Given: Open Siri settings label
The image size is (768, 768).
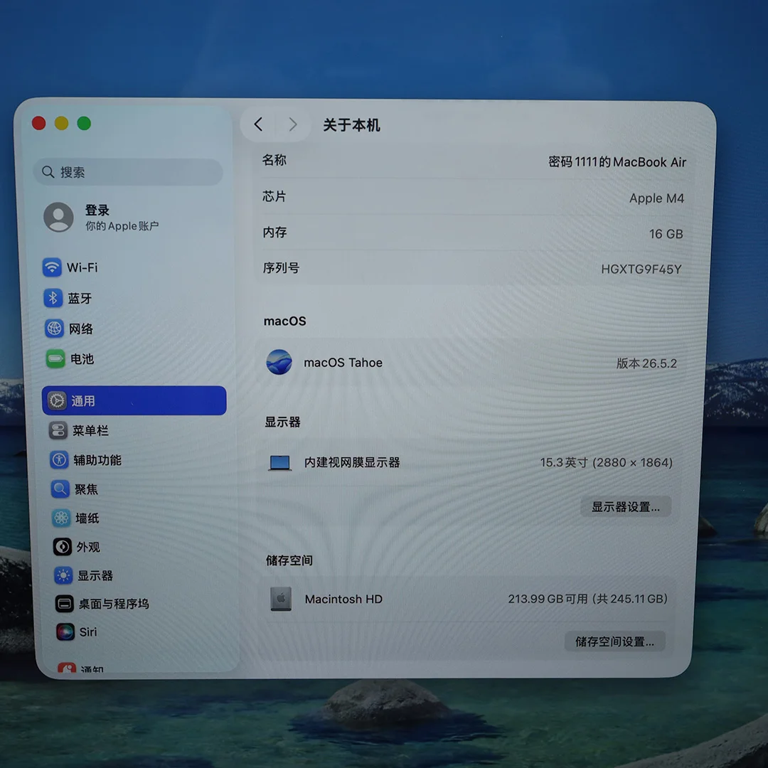Looking at the screenshot, I should click(x=88, y=632).
